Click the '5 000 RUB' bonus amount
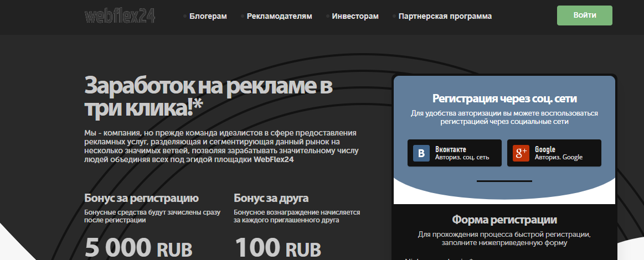Image resolution: width=644 pixels, height=260 pixels. (x=138, y=248)
